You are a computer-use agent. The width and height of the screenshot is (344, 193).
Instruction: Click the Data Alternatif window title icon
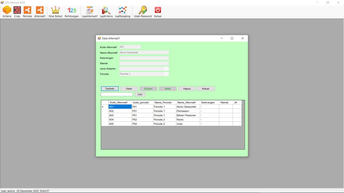(99, 38)
